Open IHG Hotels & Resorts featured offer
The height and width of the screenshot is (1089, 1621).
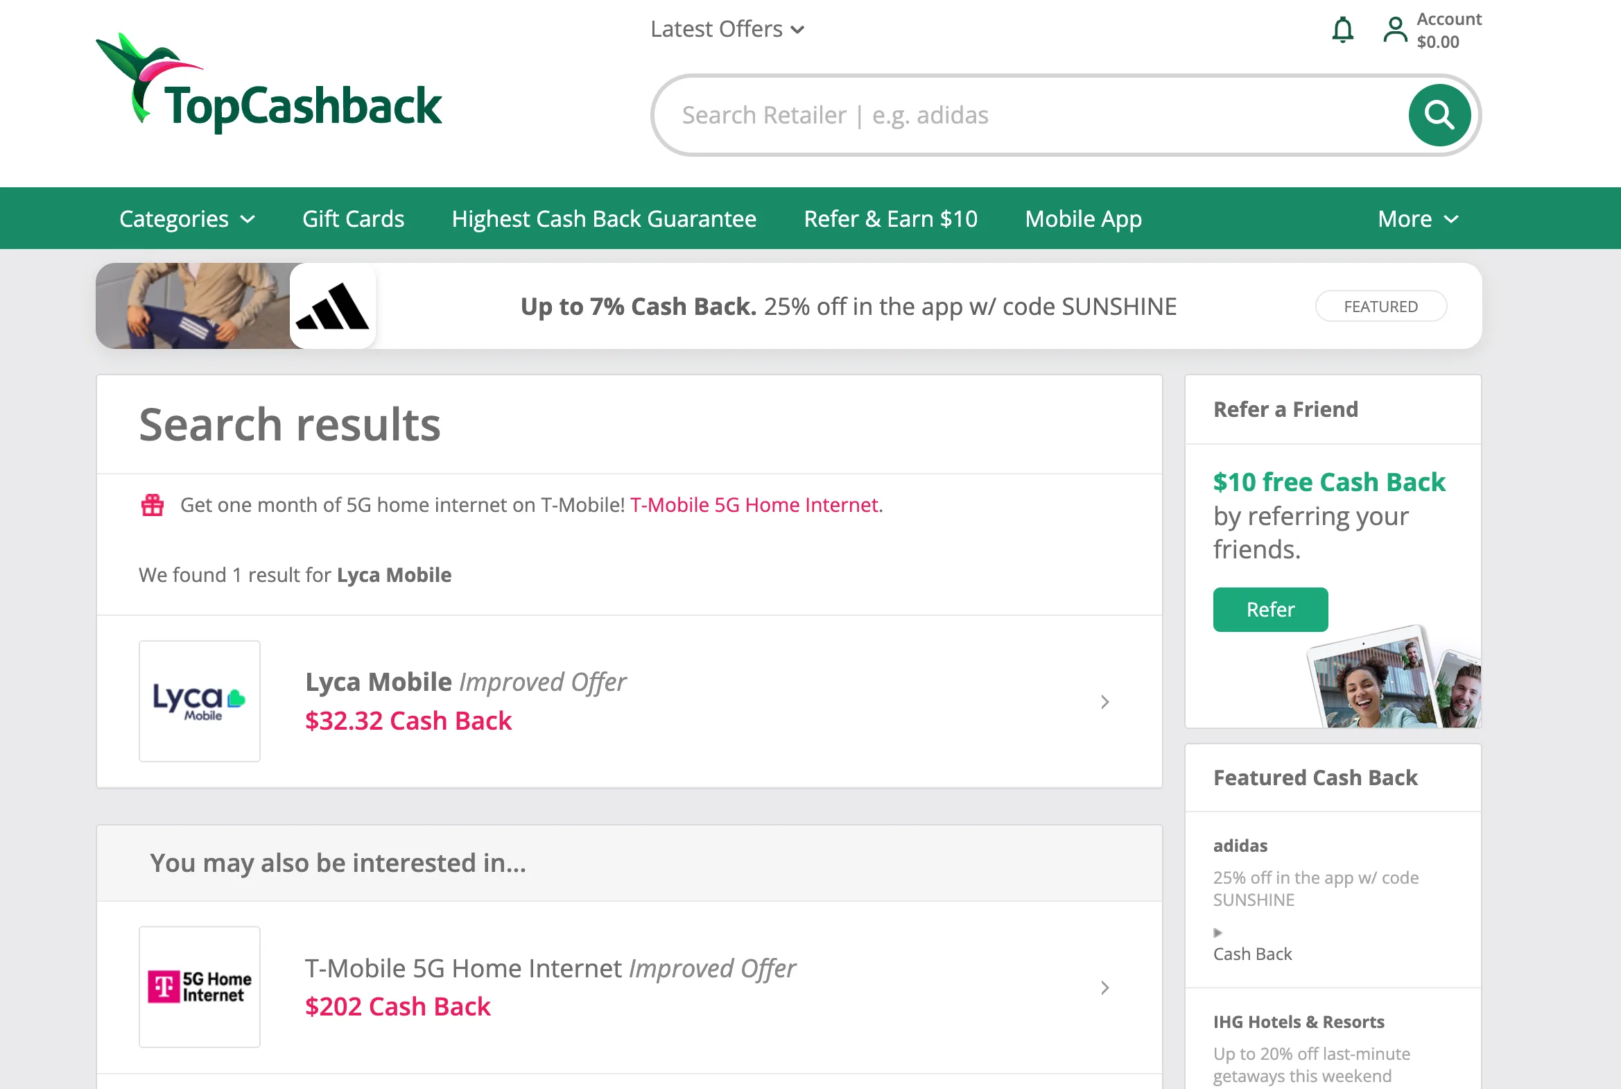[1298, 1022]
